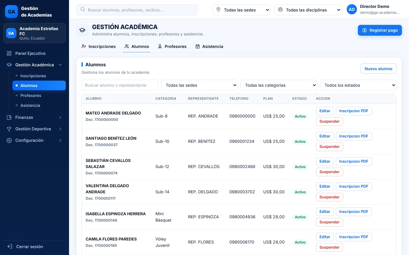This screenshot has width=409, height=255.
Task: Expand the Configuración sidebar section
Action: coord(60,140)
